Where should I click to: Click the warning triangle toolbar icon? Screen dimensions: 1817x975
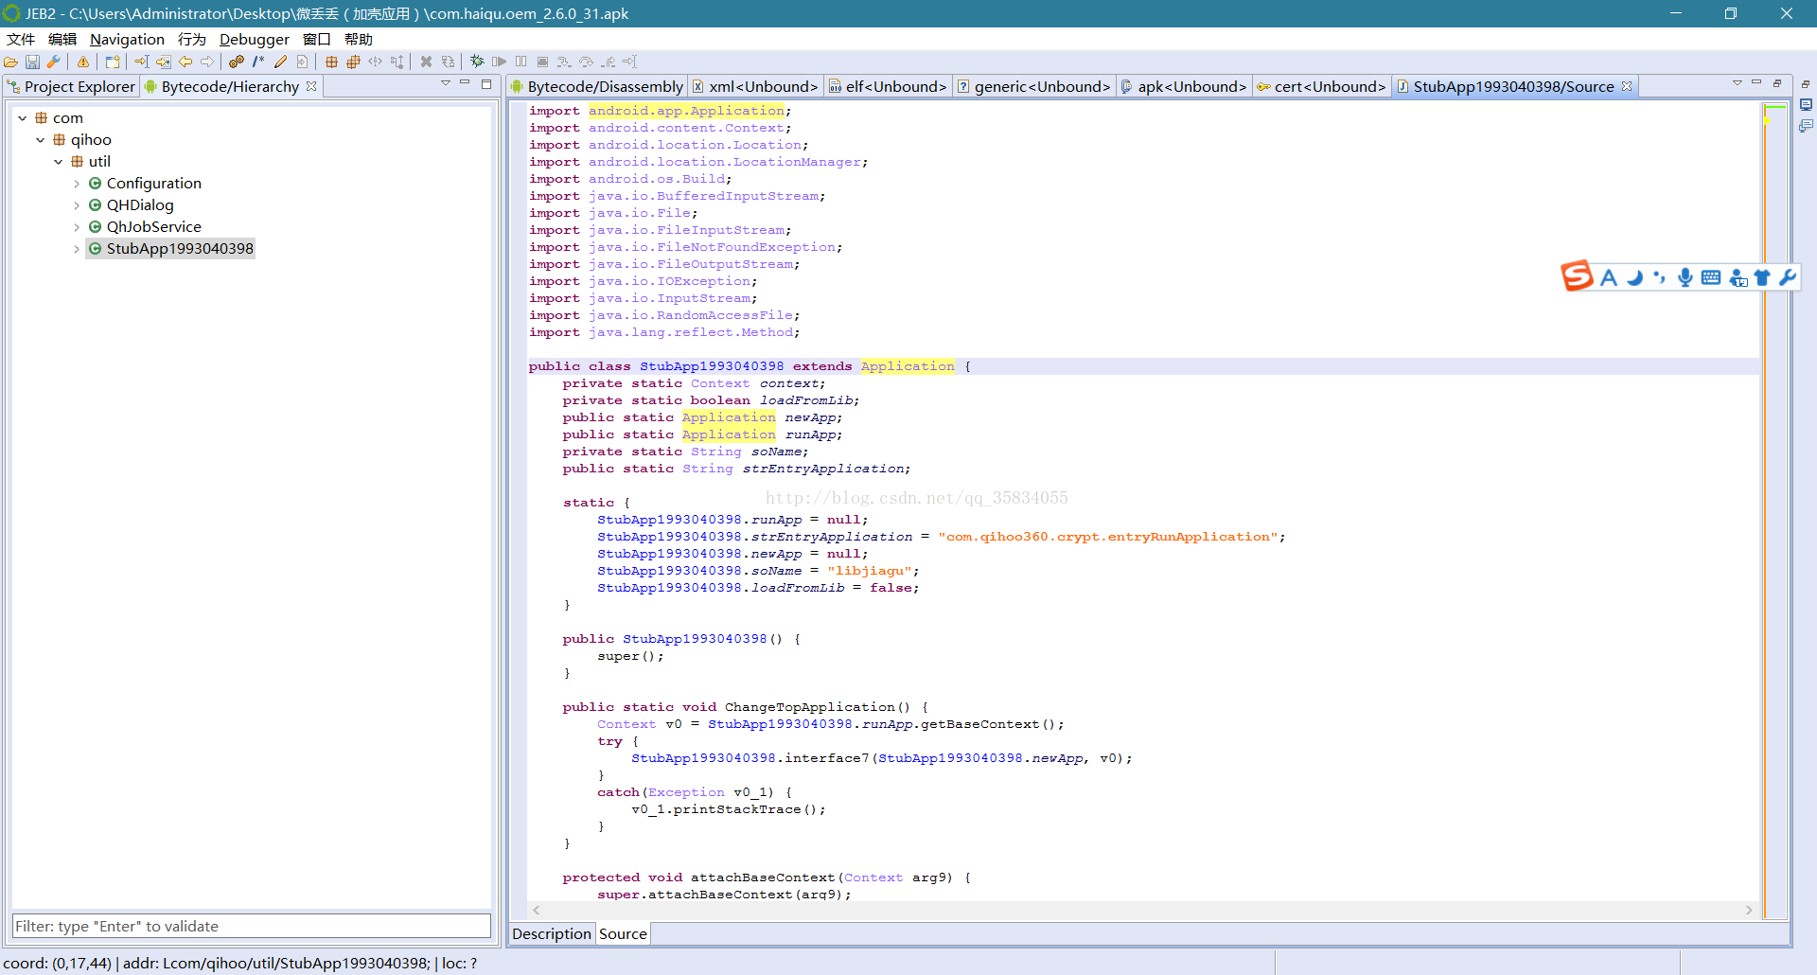pyautogui.click(x=83, y=62)
